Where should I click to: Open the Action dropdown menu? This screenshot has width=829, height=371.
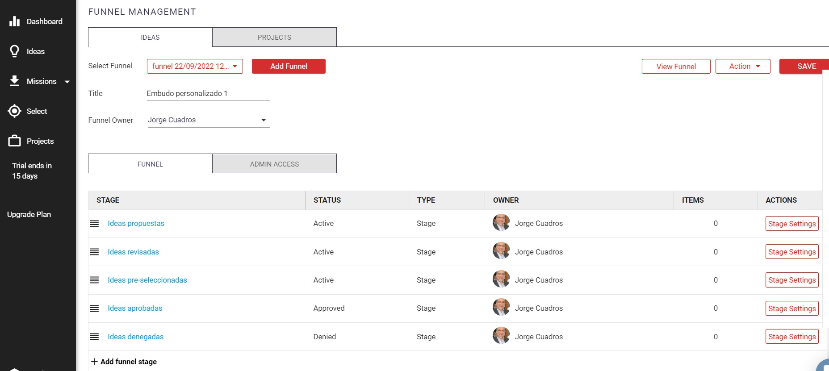742,66
